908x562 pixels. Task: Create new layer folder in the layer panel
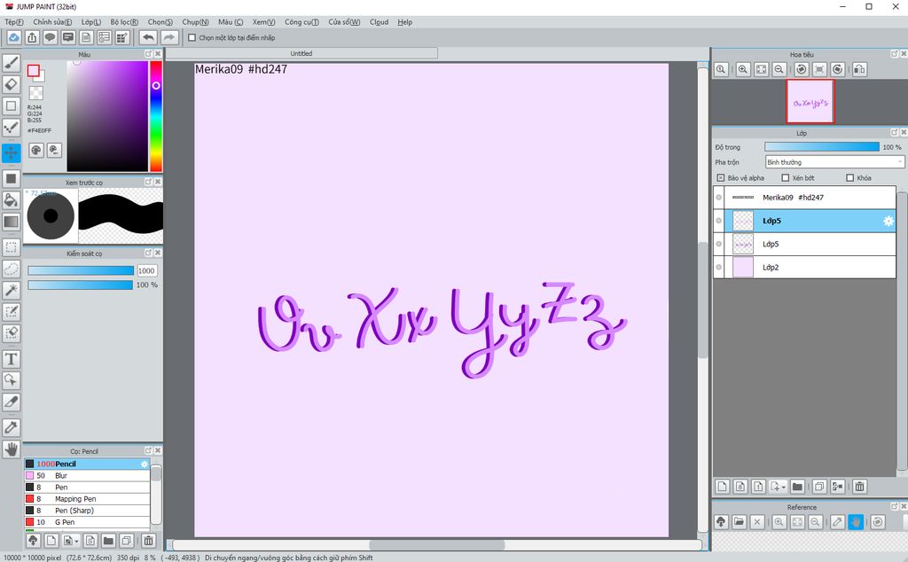[x=797, y=487]
